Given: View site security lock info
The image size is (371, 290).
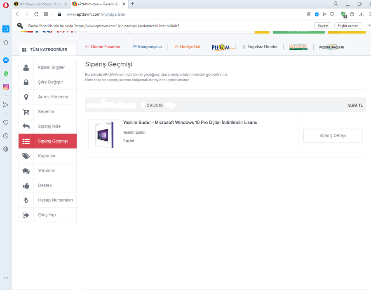Looking at the screenshot, I should [x=60, y=14].
